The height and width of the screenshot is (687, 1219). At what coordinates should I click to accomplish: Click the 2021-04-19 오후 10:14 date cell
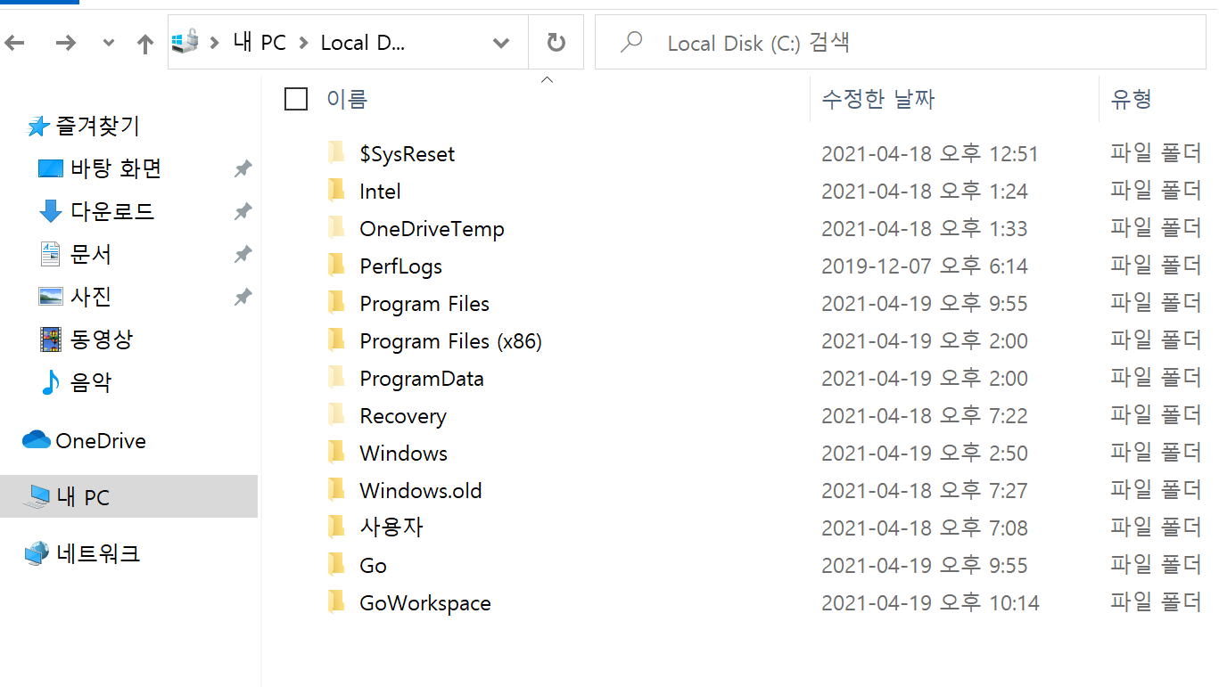click(x=930, y=603)
